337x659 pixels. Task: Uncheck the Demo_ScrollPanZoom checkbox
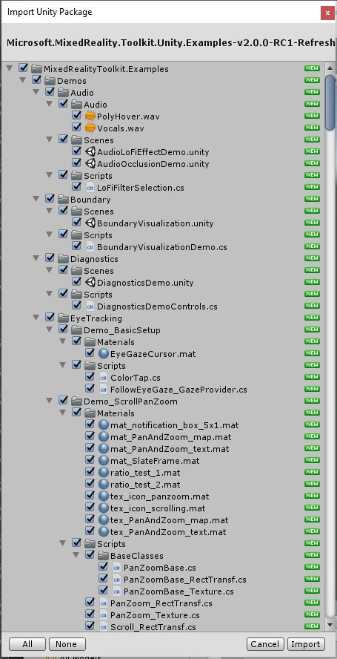[64, 400]
